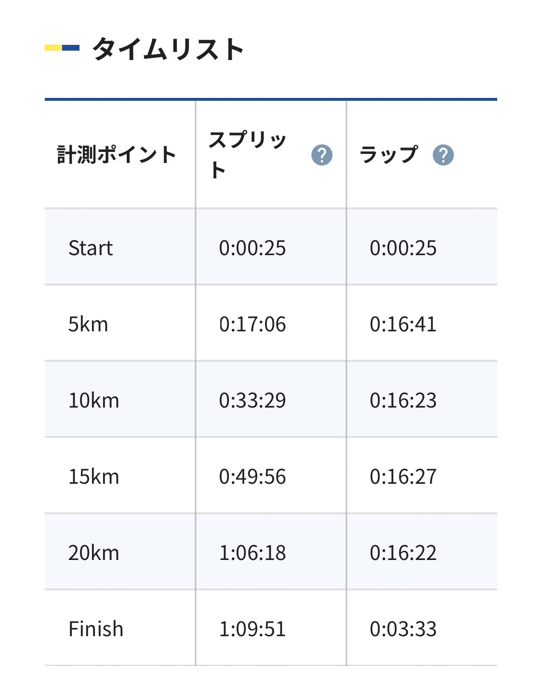Select the Start row label
Screen dimensions: 542x682
(91, 248)
